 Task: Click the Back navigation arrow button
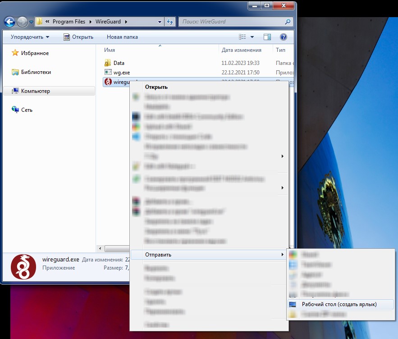[9, 21]
